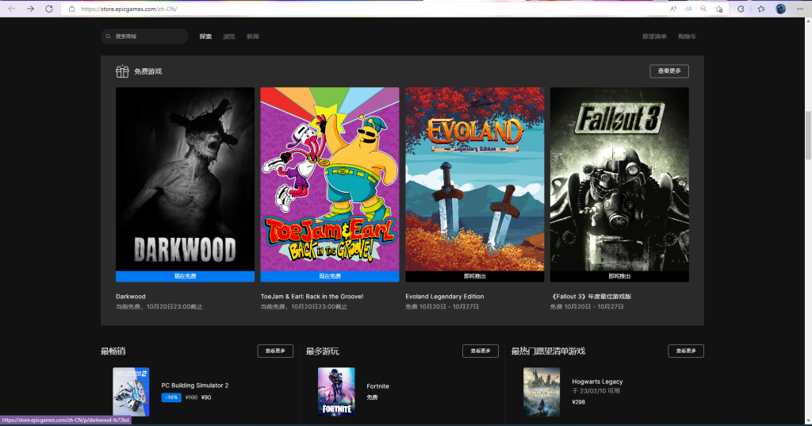Click the 最畅销 section heading
Viewport: 812px width, 426px height.
click(x=113, y=351)
